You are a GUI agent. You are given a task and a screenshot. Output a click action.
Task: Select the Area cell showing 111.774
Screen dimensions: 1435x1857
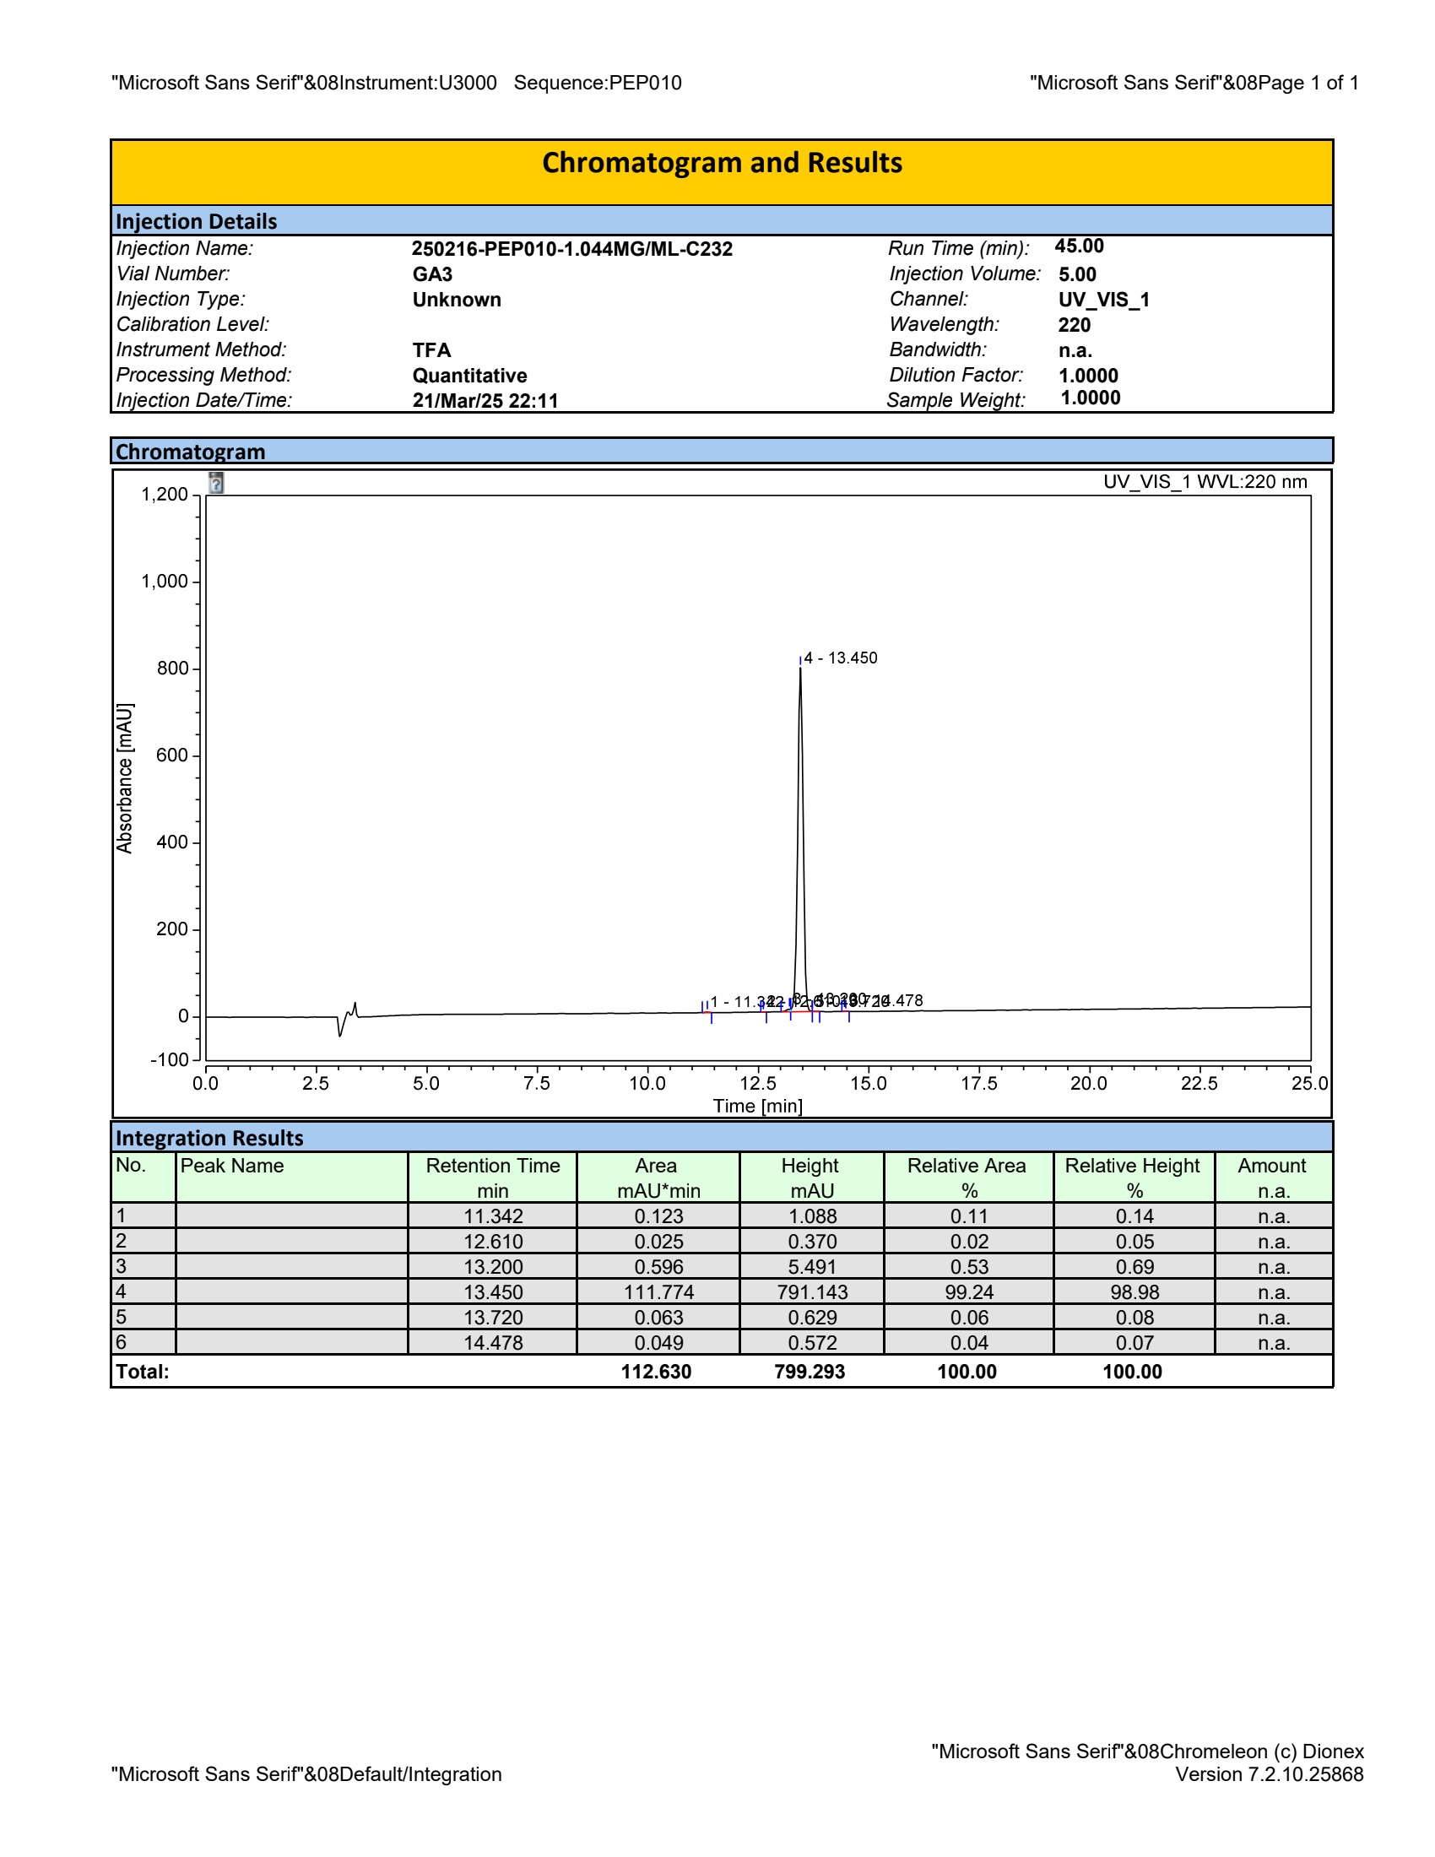[658, 1291]
